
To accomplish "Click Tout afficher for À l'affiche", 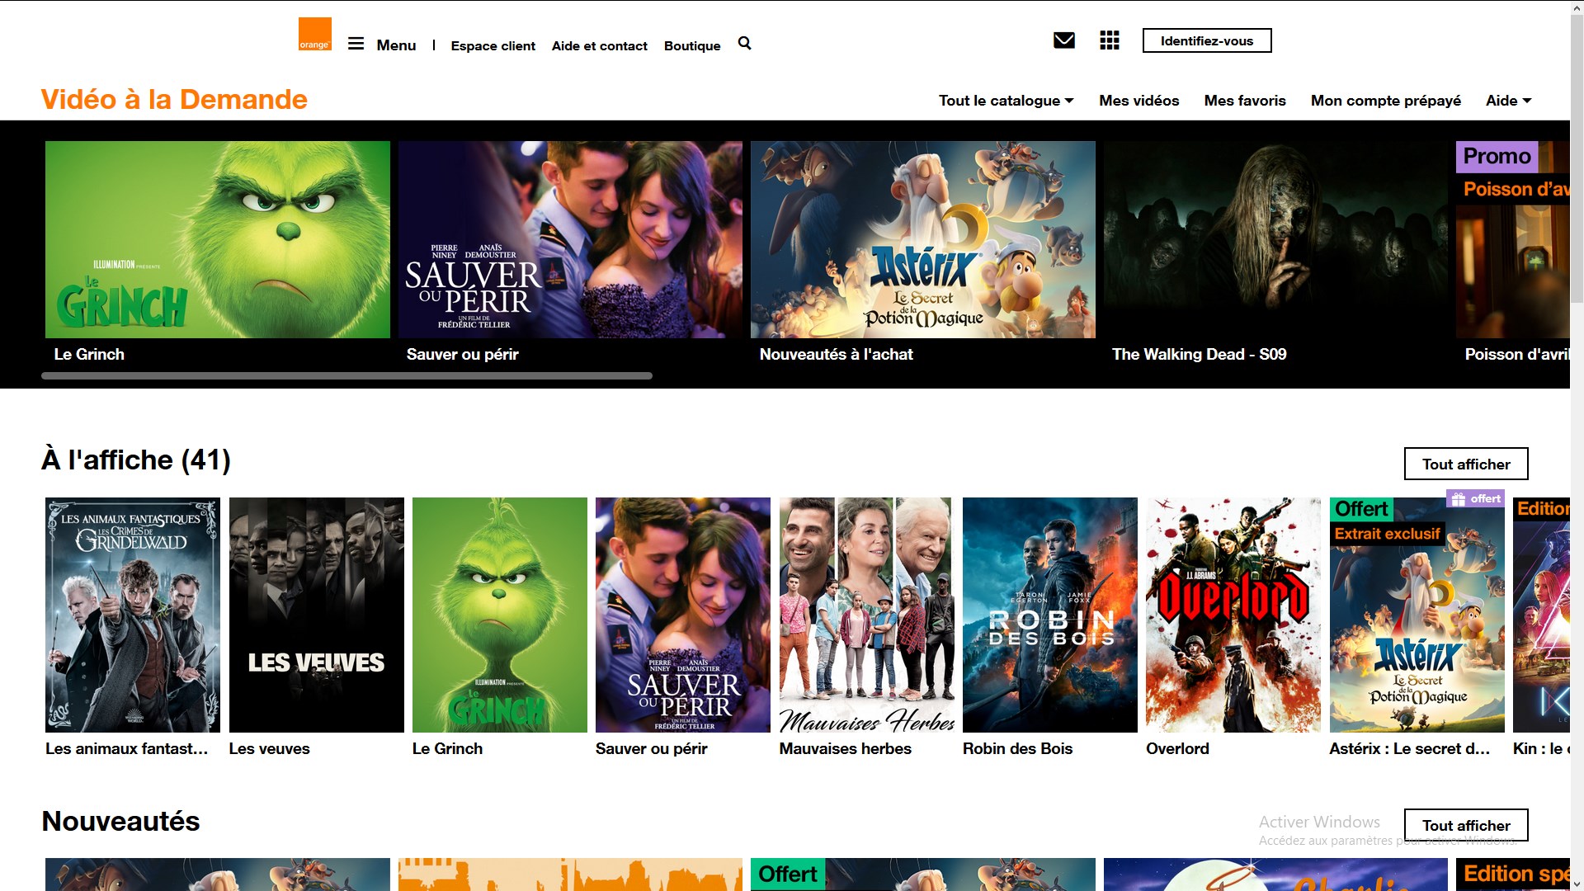I will tap(1466, 464).
